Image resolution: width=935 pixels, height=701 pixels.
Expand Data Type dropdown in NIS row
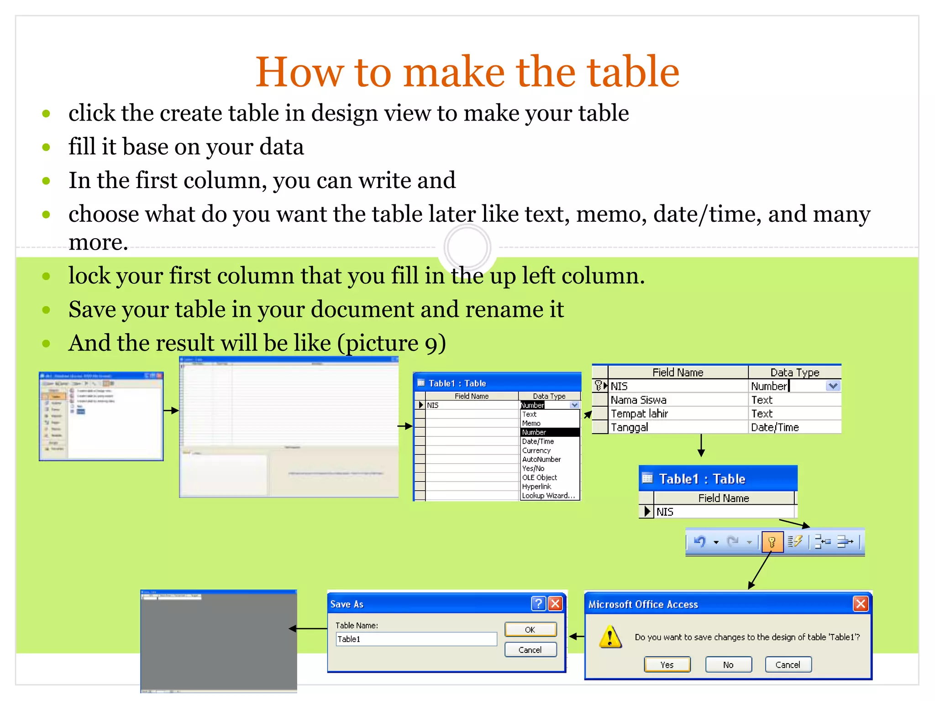pos(833,386)
